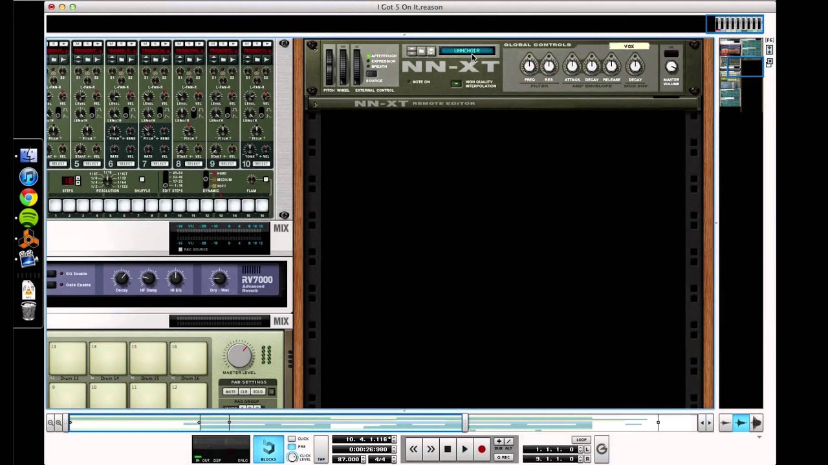Screen dimensions: 828x465
Task: Save the NN-XT patch with the disk icon
Action: [431, 51]
